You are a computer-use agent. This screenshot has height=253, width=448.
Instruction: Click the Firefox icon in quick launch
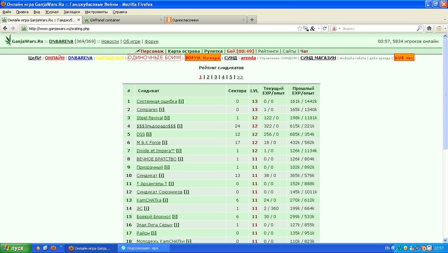tap(53, 248)
